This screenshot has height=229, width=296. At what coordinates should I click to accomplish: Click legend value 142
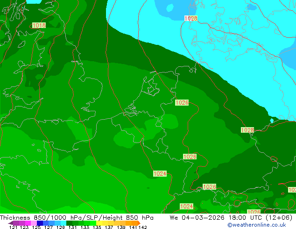tap(143, 227)
